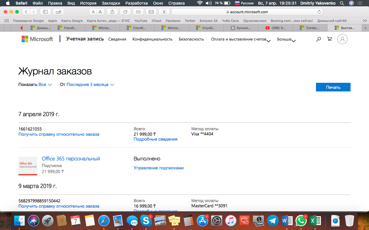The image size is (369, 230).
Task: Open the Управление подписками link
Action: 159,168
